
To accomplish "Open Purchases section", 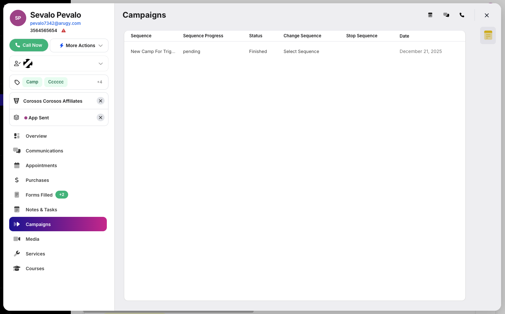I will 58,180.
